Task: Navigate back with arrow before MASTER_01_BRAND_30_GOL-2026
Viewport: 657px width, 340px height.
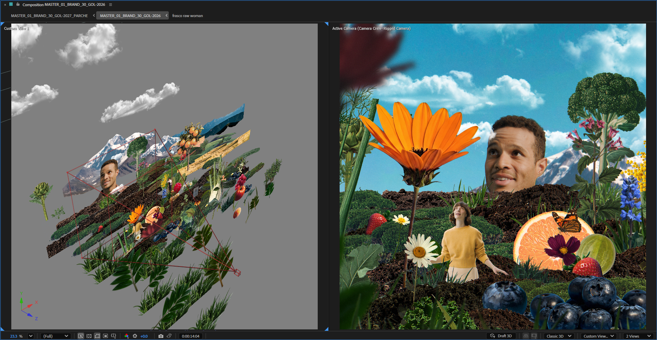Action: [94, 15]
